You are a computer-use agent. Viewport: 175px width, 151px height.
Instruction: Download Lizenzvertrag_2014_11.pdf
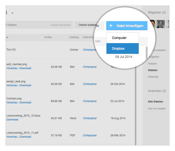tap(25, 137)
